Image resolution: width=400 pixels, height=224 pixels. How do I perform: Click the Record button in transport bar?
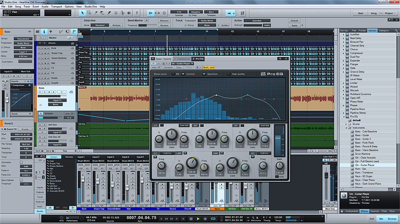(x=204, y=219)
